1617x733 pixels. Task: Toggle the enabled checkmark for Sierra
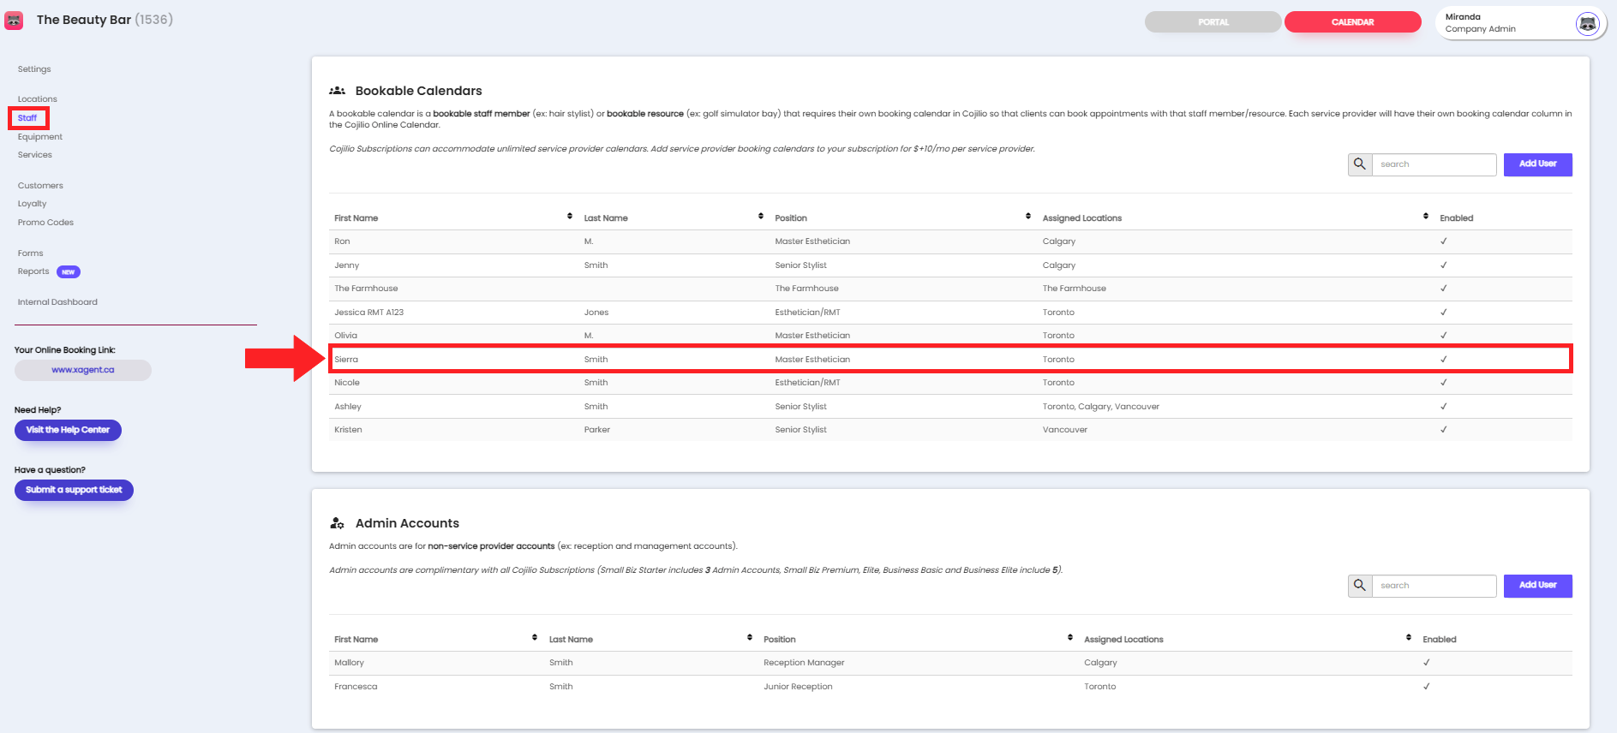pyautogui.click(x=1444, y=360)
